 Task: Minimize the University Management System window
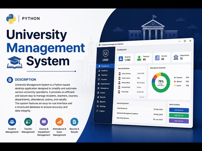pos(180,41)
